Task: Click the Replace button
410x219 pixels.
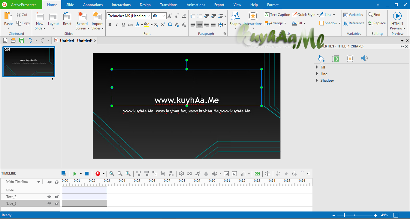Action: coord(377,23)
